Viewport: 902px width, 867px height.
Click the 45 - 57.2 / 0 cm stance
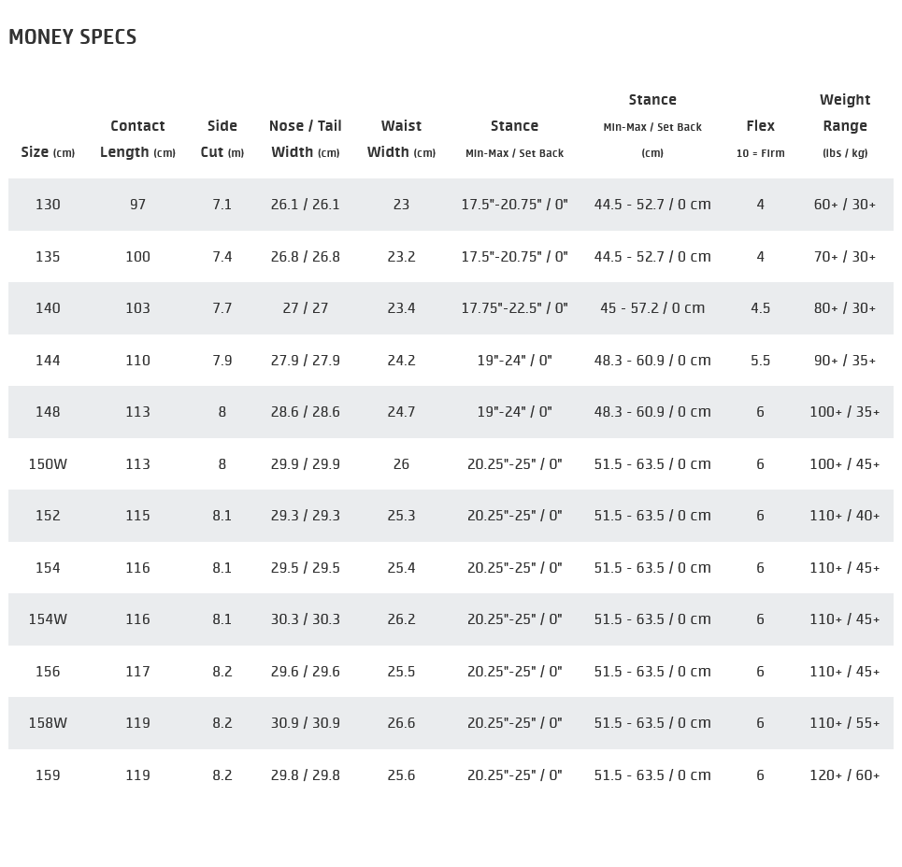[x=652, y=308]
